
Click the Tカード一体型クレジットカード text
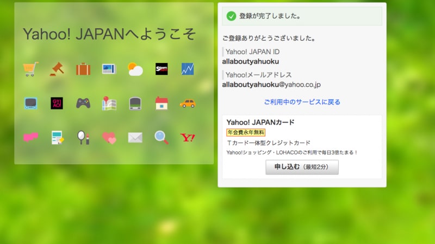(x=269, y=143)
